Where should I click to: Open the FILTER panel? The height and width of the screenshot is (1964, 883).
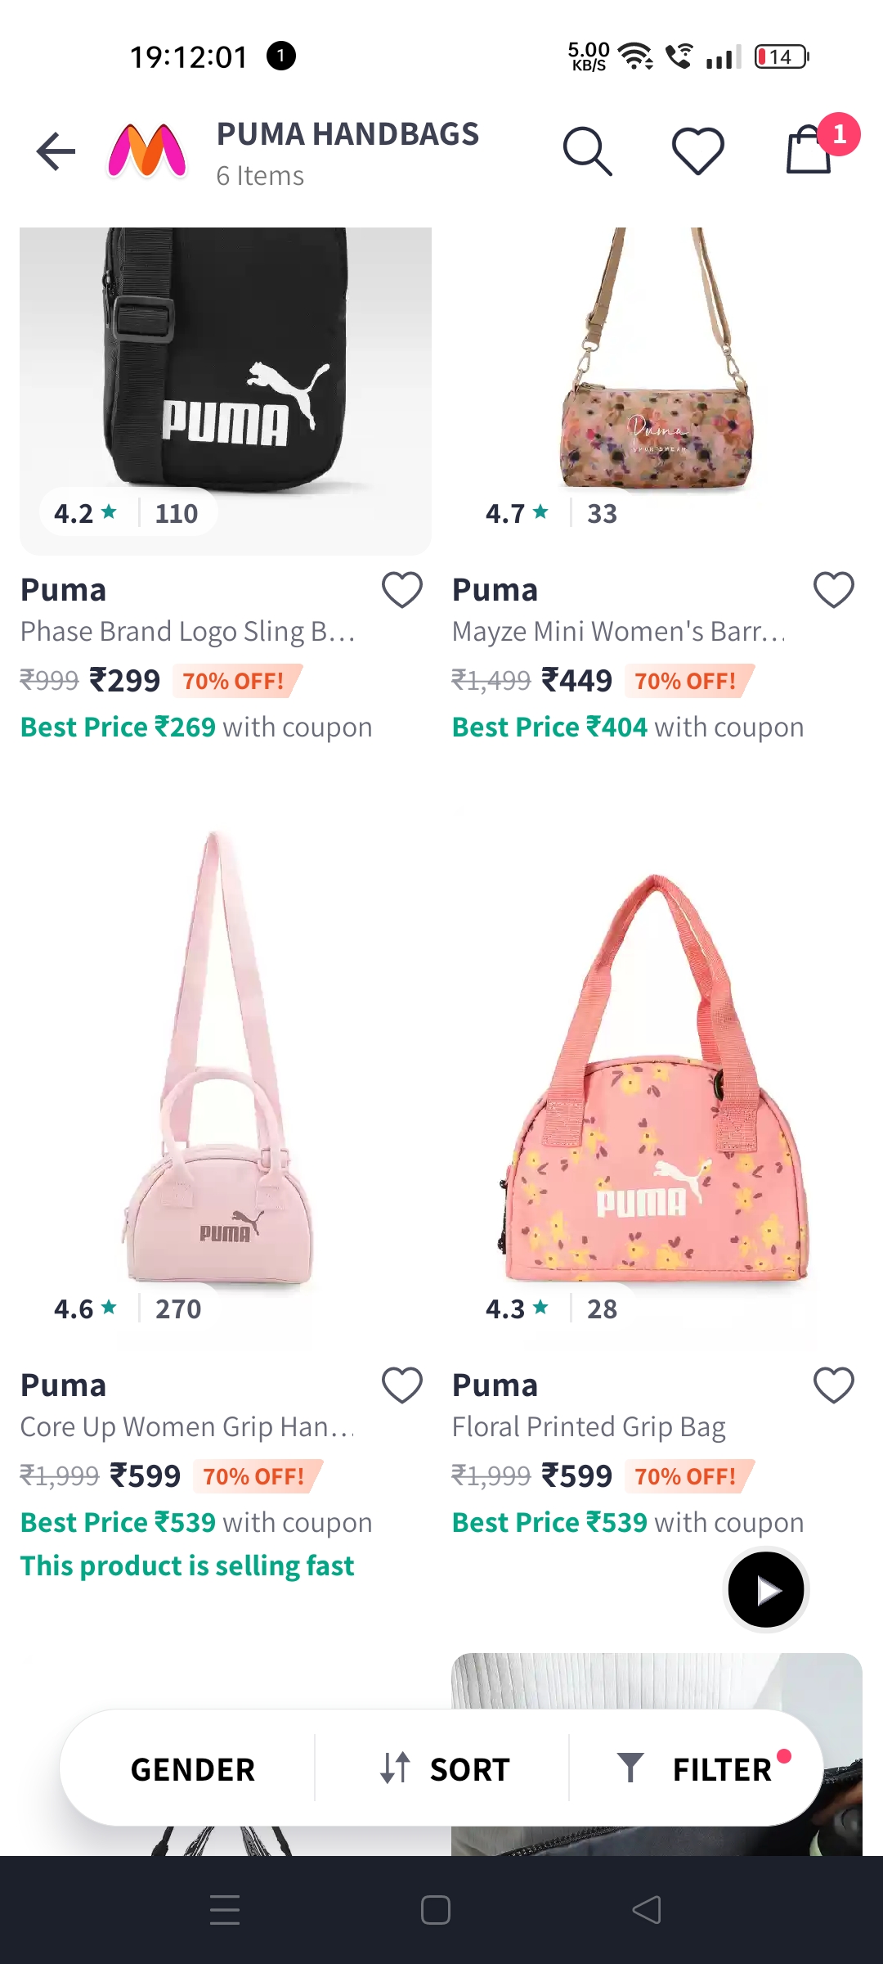point(703,1769)
